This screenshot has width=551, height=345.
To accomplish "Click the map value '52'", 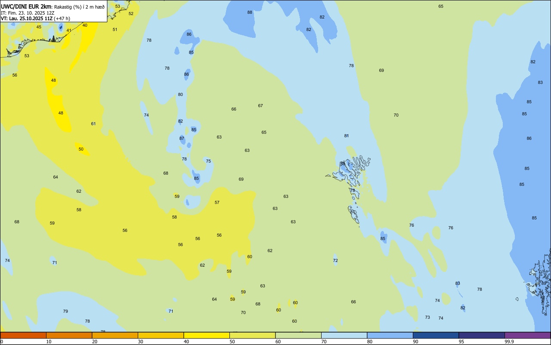I will [131, 14].
